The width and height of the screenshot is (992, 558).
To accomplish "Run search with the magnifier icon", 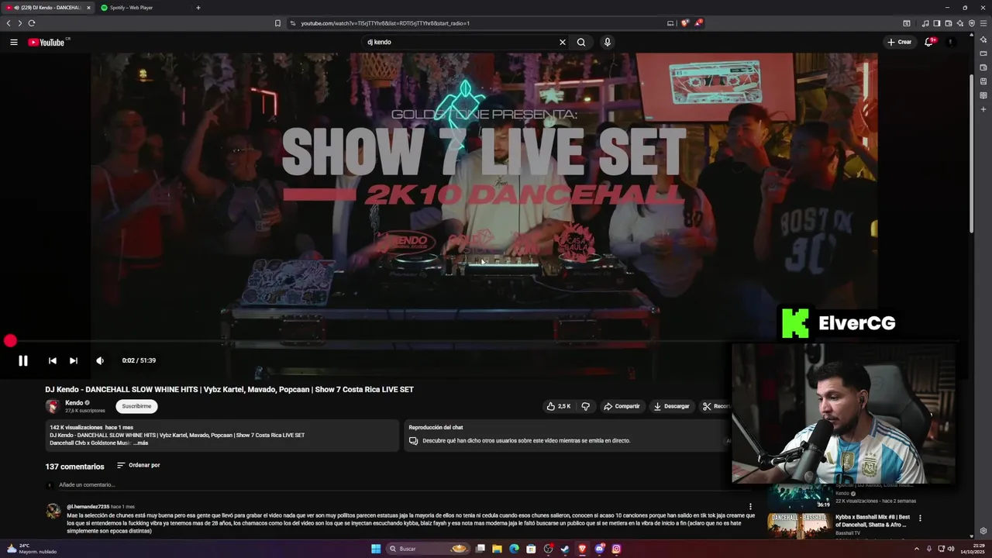I will tap(581, 42).
